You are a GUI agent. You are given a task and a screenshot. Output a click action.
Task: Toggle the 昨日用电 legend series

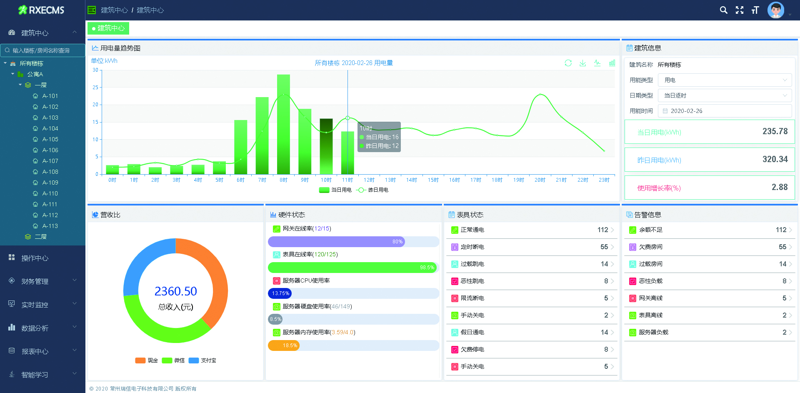[x=372, y=190]
